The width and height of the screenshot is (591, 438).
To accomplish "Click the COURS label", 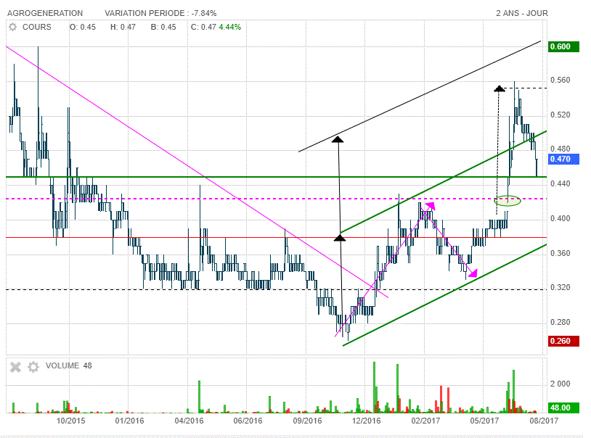I will (37, 27).
